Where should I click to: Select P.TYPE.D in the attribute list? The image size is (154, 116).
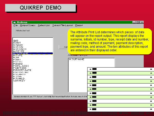(19, 79)
